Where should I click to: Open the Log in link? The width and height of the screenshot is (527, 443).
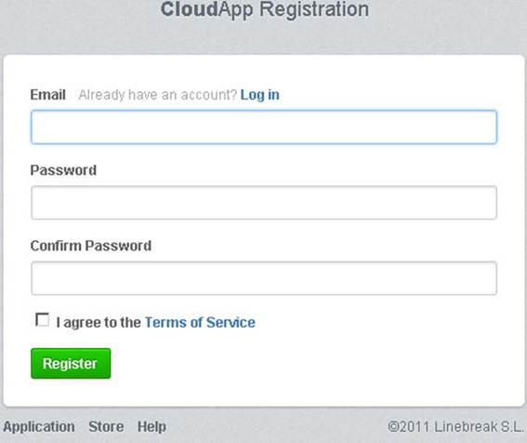[x=260, y=95]
